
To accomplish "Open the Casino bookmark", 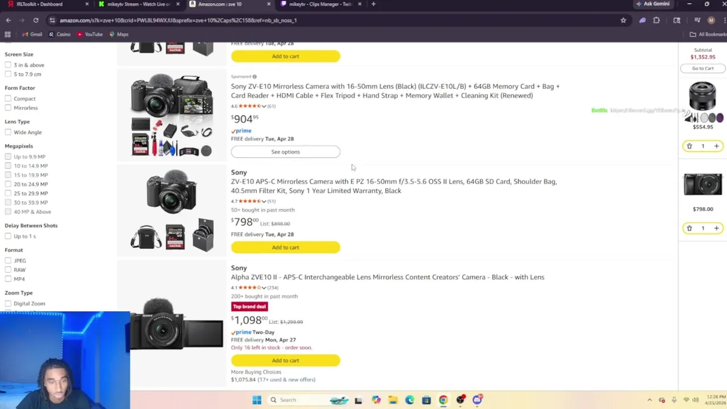I will point(59,34).
